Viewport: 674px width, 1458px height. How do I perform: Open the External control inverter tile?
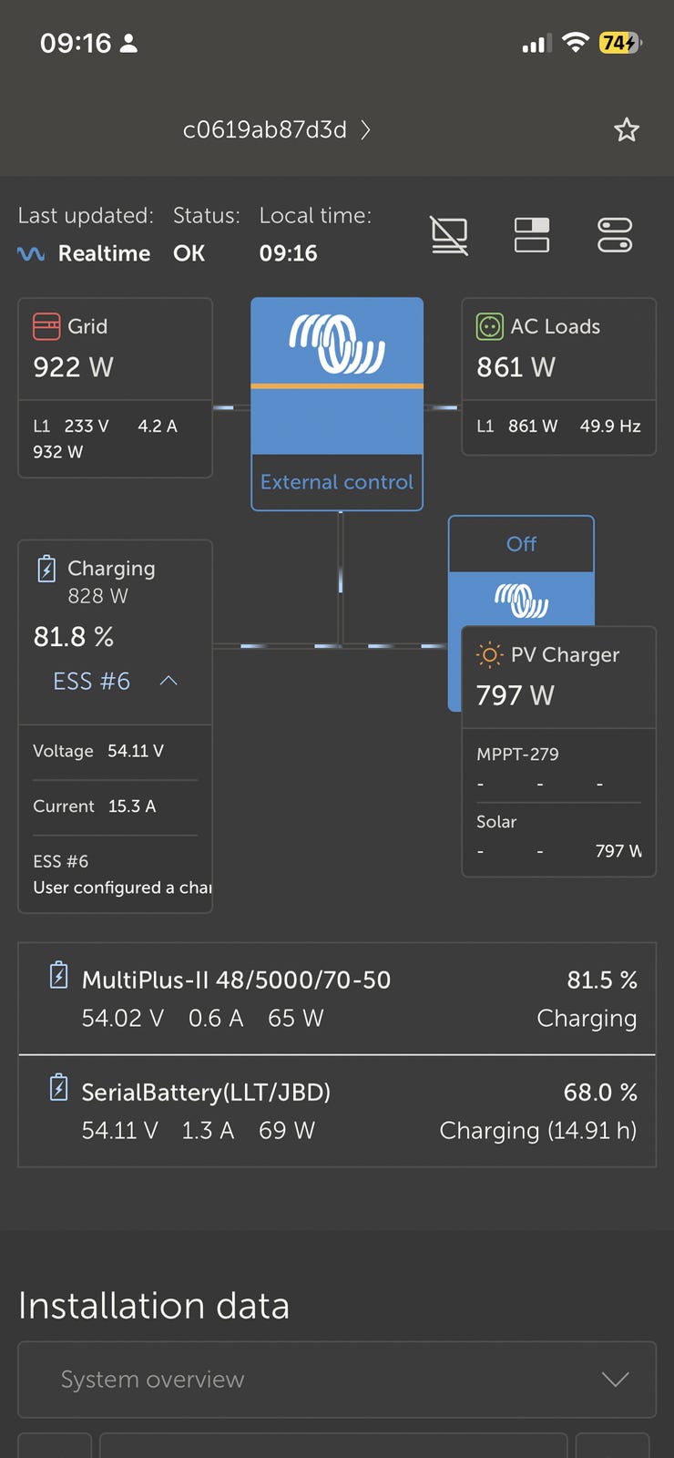pyautogui.click(x=337, y=404)
